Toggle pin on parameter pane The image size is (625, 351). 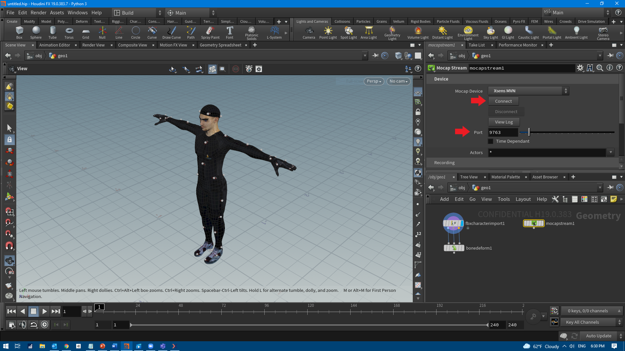click(610, 56)
